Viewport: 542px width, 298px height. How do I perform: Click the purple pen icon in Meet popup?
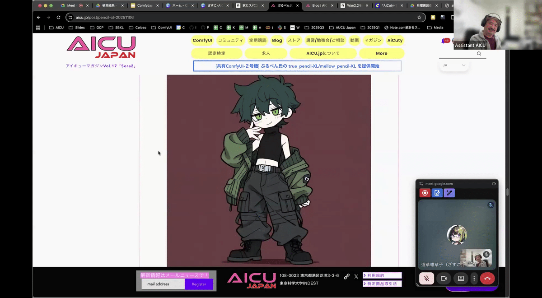tap(449, 193)
